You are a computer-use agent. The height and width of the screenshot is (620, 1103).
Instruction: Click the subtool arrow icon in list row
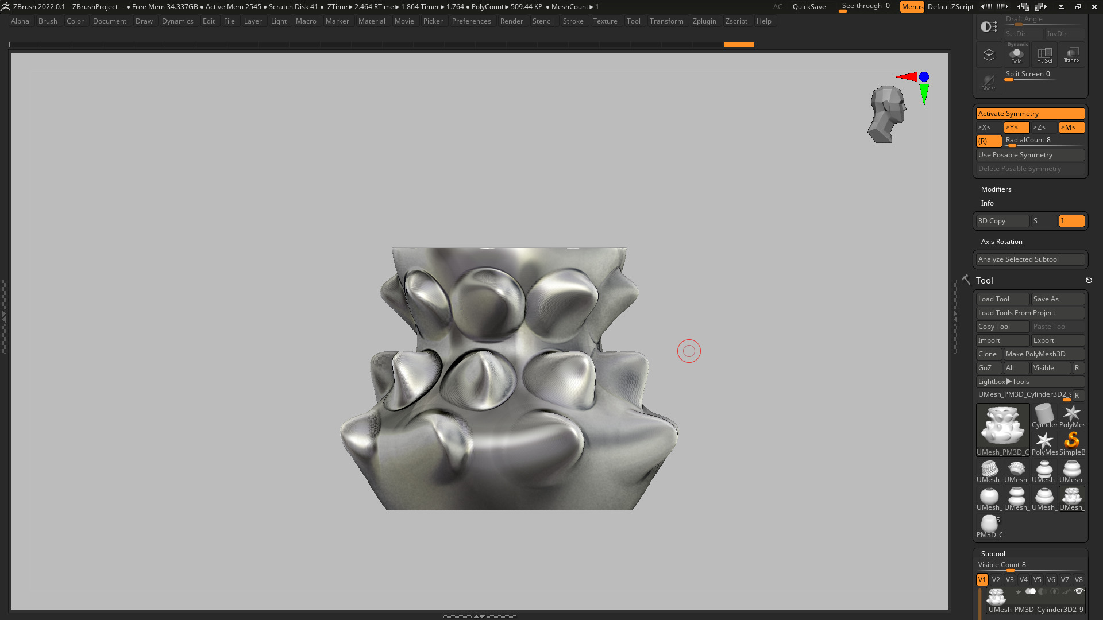point(1019,591)
